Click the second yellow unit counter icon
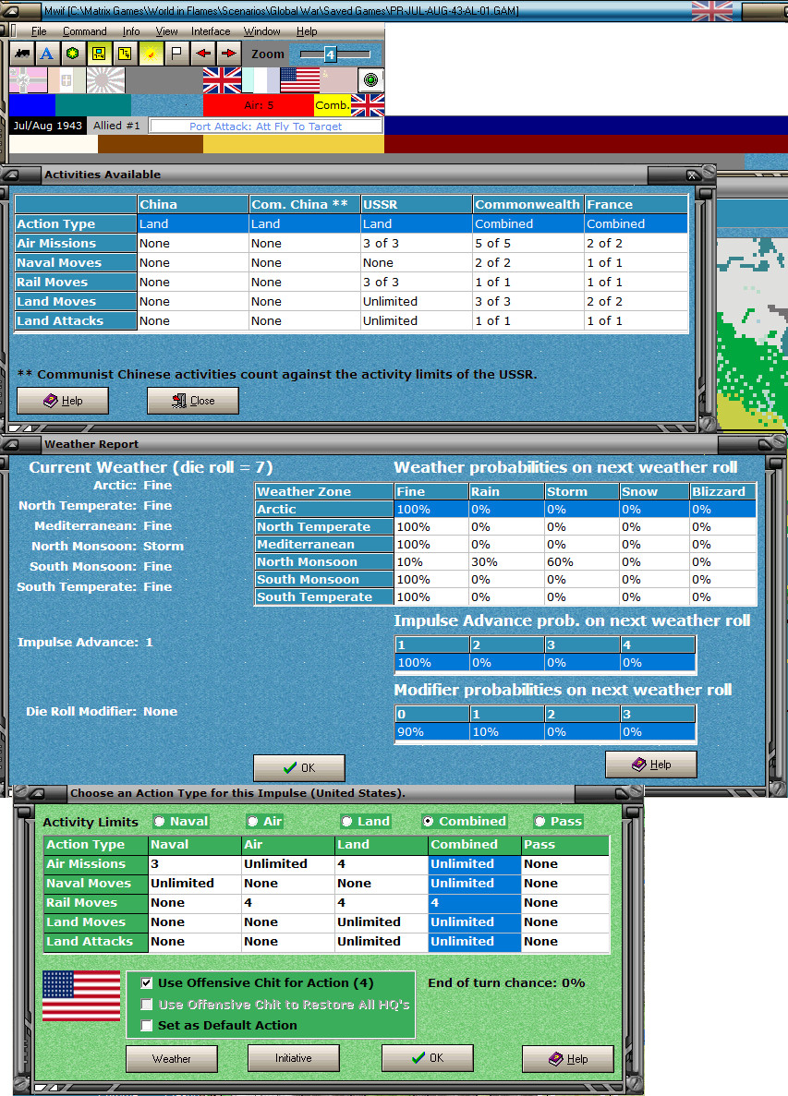This screenshot has width=788, height=1096. [x=125, y=54]
